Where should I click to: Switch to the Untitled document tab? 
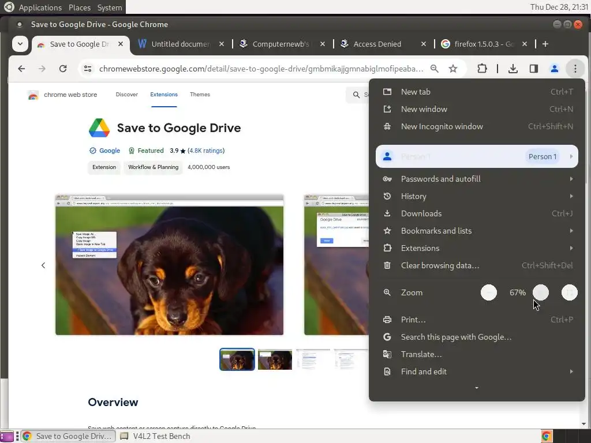pyautogui.click(x=181, y=44)
